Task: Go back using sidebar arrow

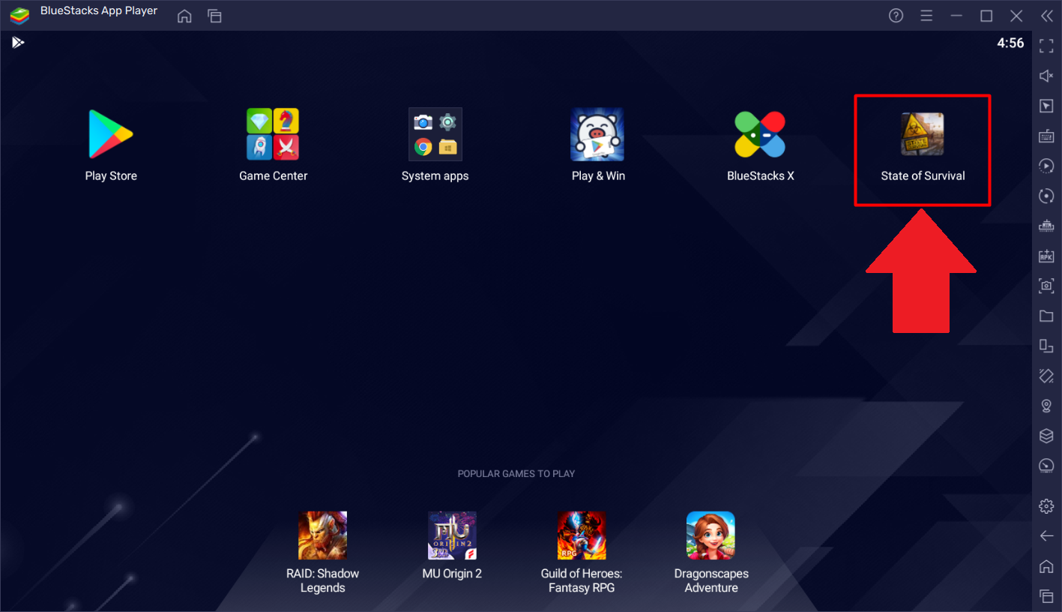Action: coord(1047,535)
